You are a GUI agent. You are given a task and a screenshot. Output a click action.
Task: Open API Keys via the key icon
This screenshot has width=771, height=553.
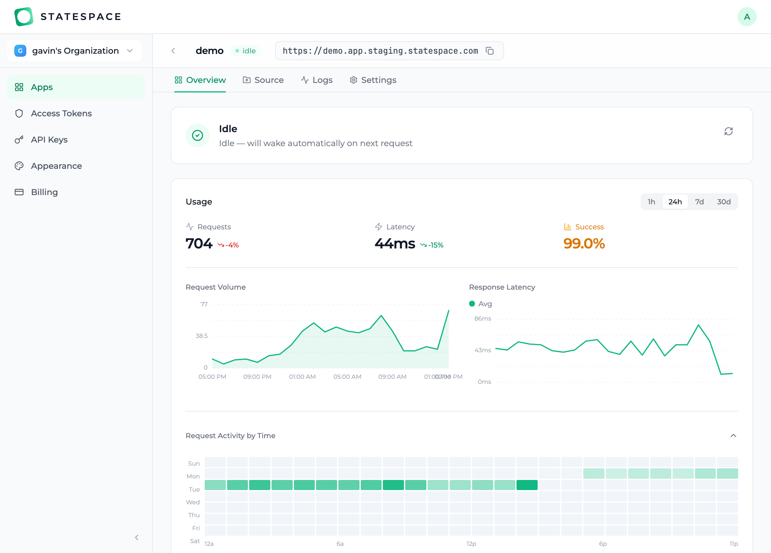point(19,139)
